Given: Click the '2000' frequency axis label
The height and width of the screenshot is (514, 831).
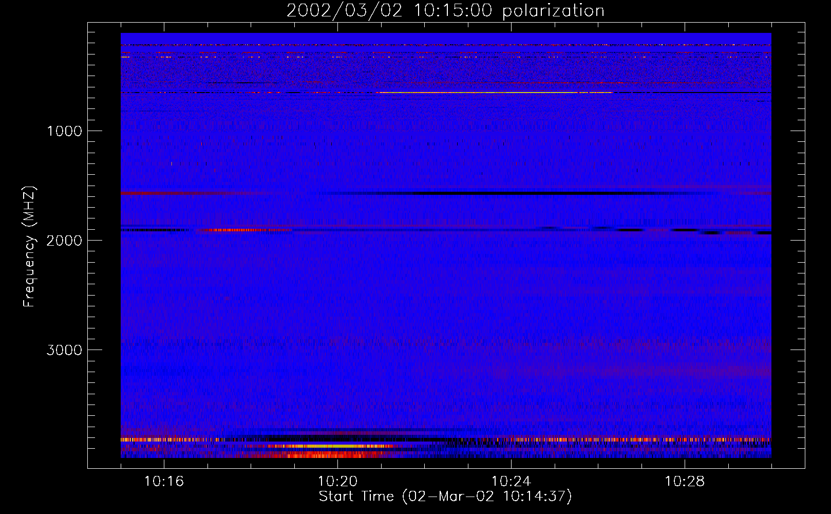Looking at the screenshot, I should [64, 241].
